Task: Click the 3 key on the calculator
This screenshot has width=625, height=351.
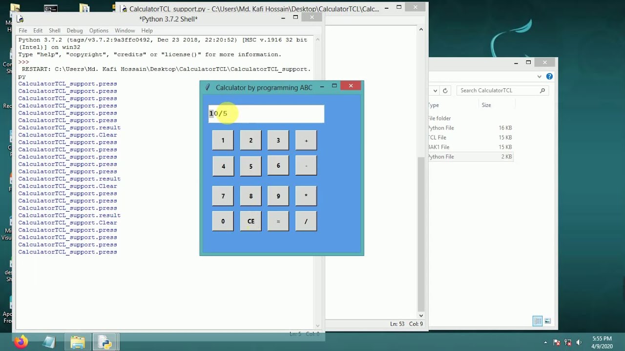Action: [278, 140]
